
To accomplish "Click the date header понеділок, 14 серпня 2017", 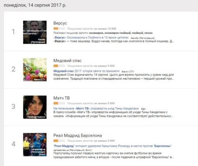I will click(35, 5).
